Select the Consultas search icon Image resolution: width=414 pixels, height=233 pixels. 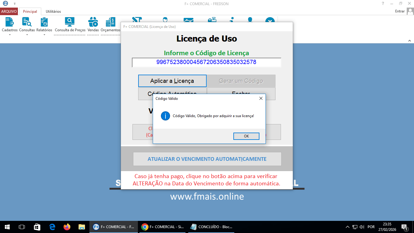pyautogui.click(x=27, y=22)
